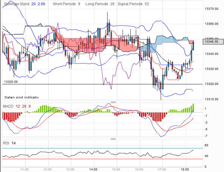Click the 11:00 time axis label

tap(24, 169)
